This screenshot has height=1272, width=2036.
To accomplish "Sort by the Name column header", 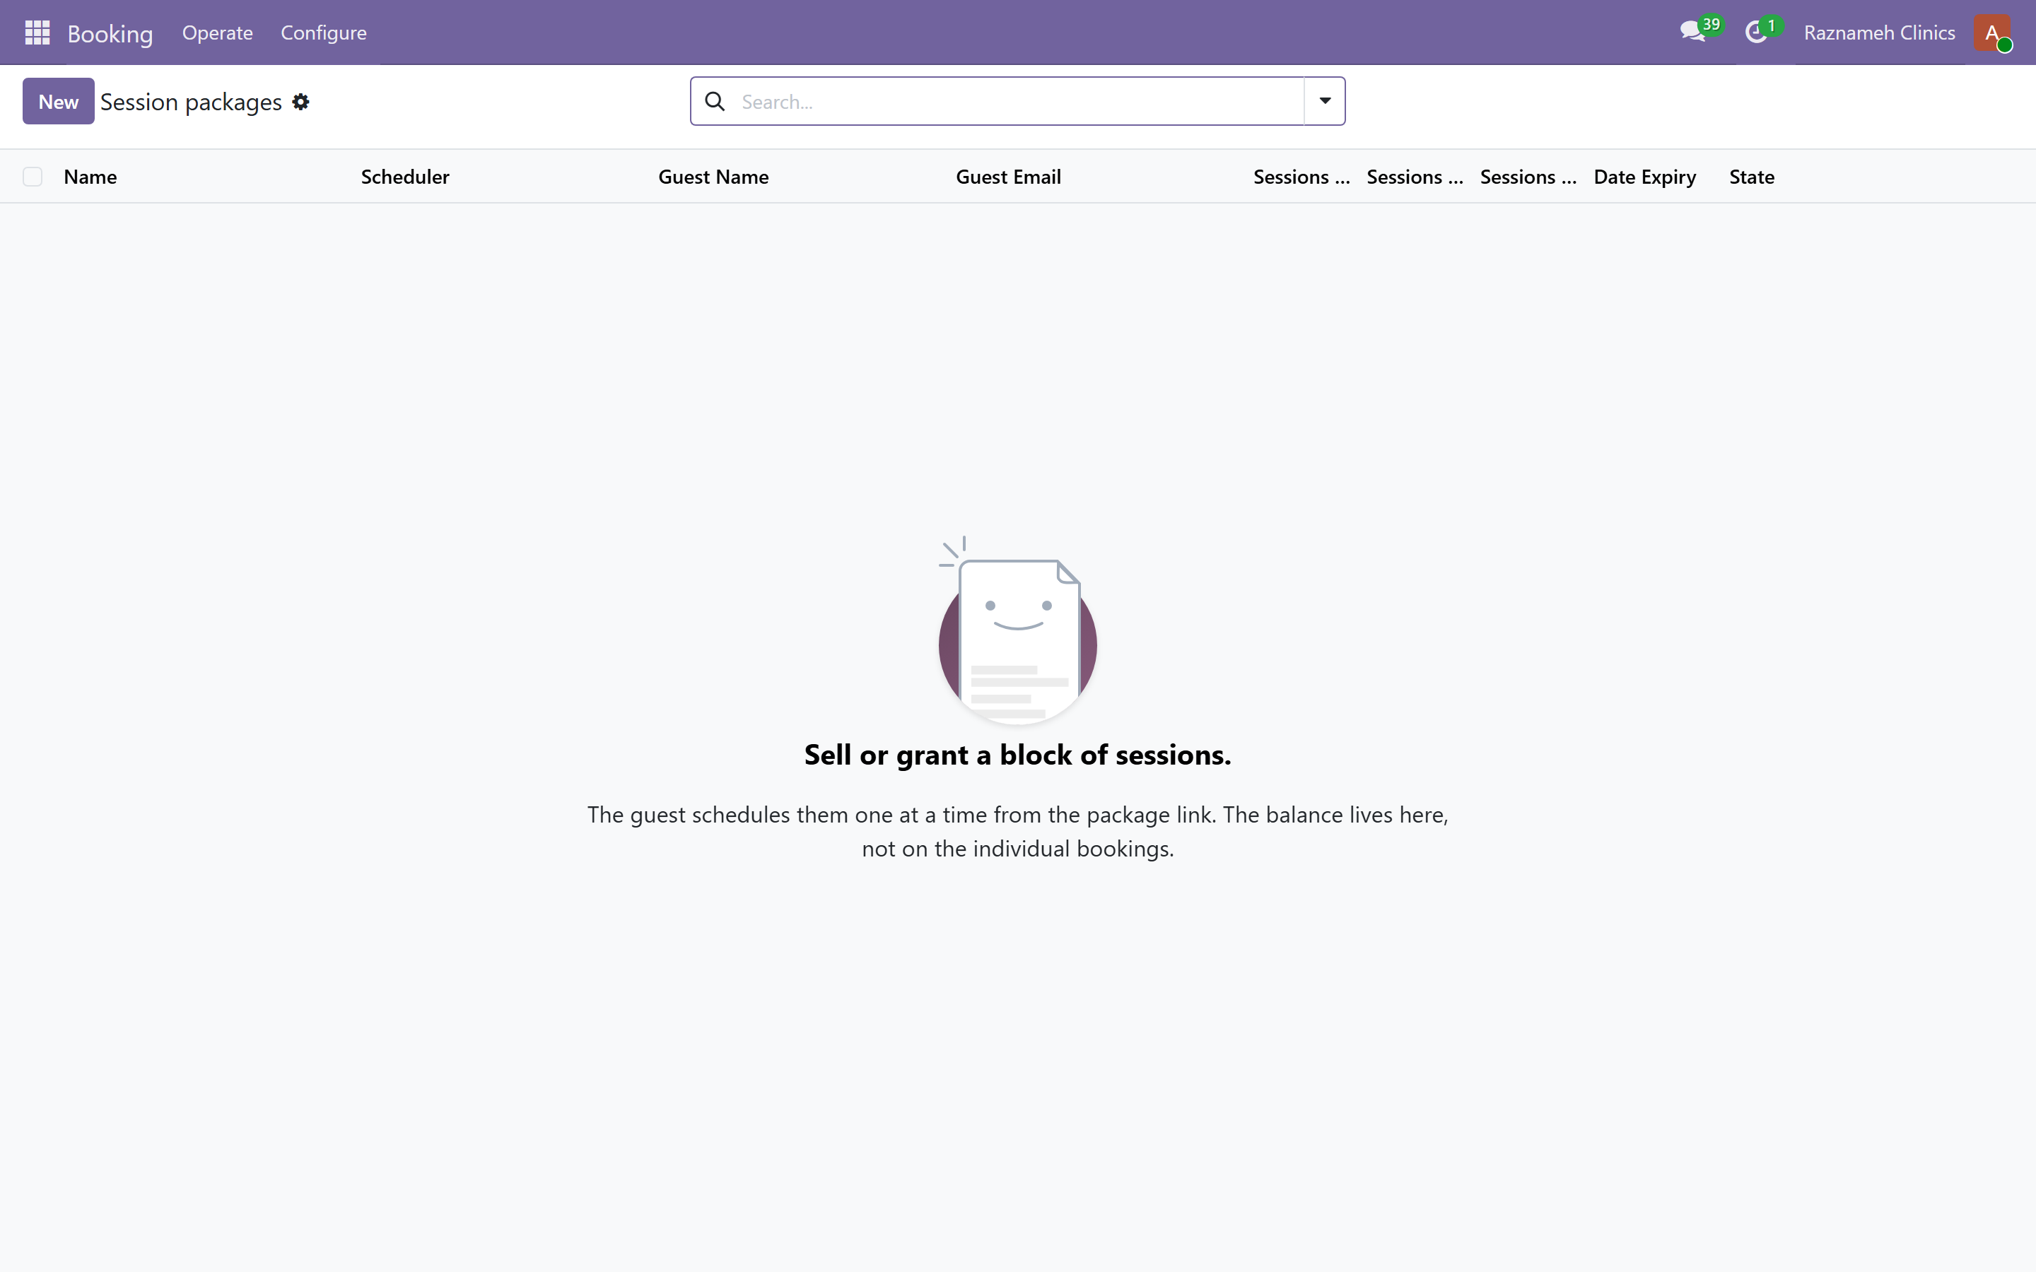I will (x=90, y=177).
